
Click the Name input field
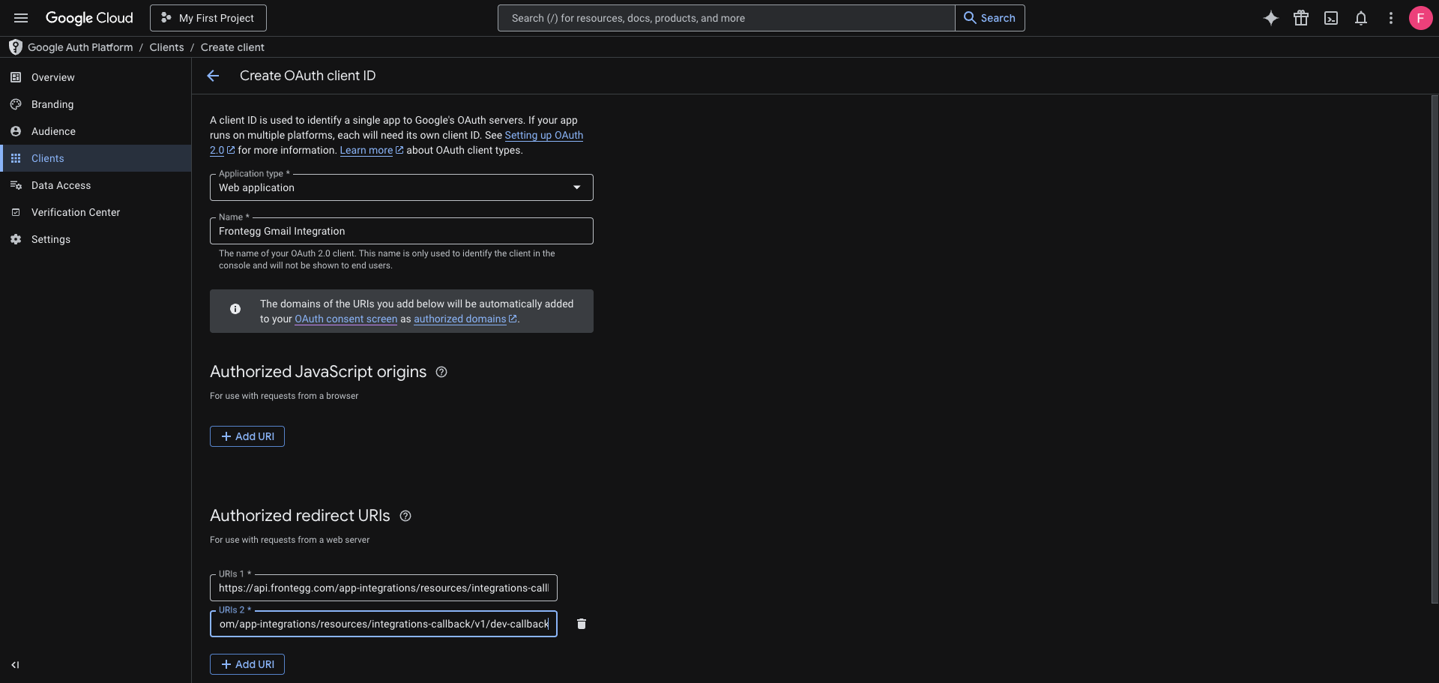pyautogui.click(x=402, y=231)
